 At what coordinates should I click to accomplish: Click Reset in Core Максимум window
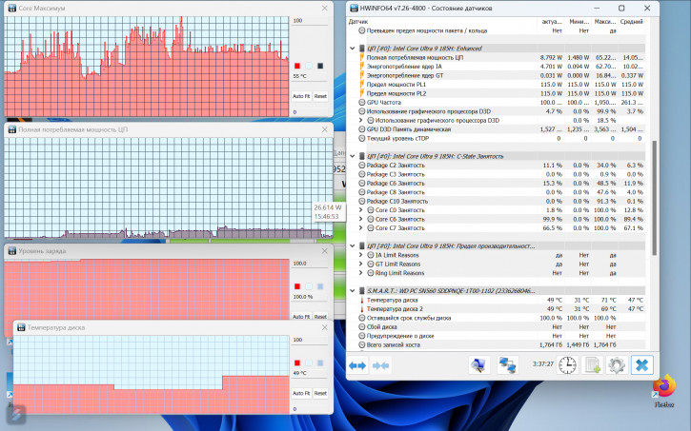[320, 96]
